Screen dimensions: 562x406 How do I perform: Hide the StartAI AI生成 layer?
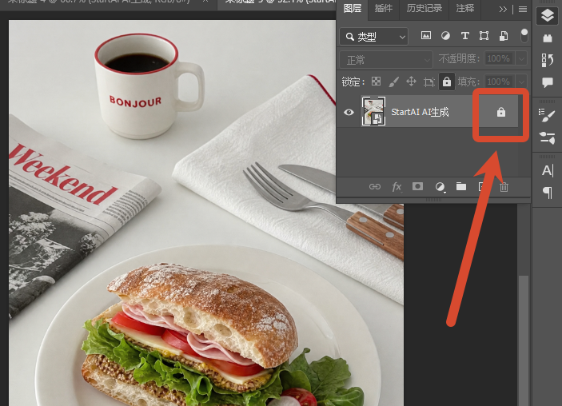click(x=349, y=112)
